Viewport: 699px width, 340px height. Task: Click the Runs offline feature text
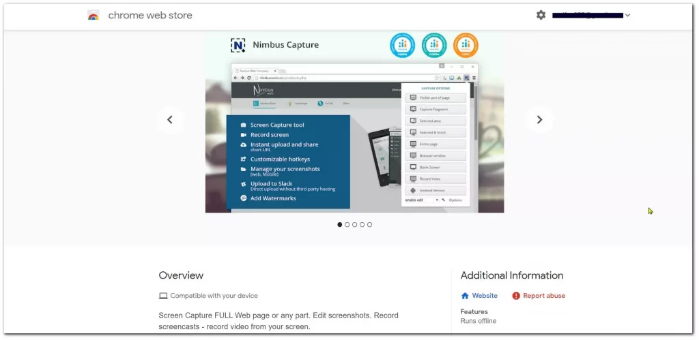(479, 321)
